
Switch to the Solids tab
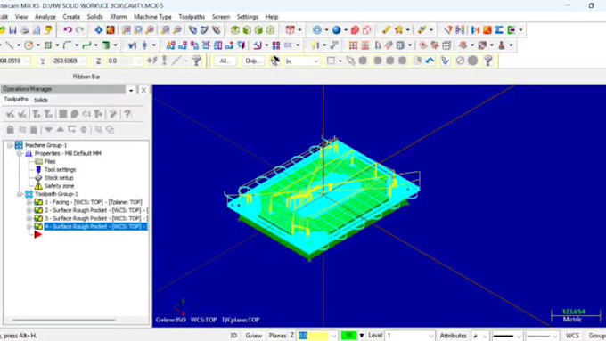click(x=41, y=100)
